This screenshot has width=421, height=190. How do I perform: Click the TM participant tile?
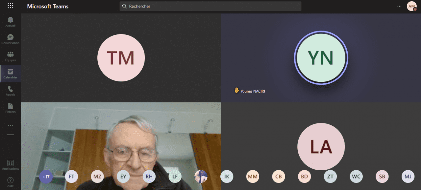(x=121, y=58)
